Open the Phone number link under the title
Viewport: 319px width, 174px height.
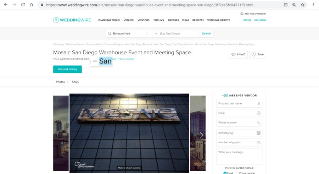click(x=127, y=59)
